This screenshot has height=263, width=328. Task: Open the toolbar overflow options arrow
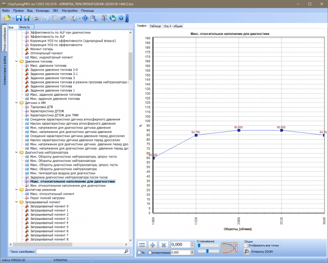point(127,18)
